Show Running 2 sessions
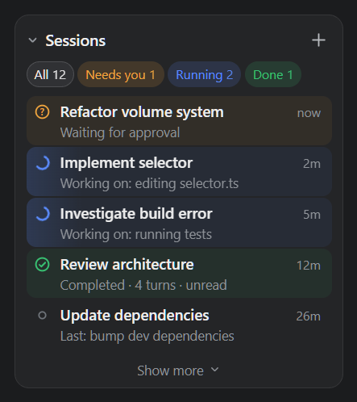357x402 pixels. 204,74
